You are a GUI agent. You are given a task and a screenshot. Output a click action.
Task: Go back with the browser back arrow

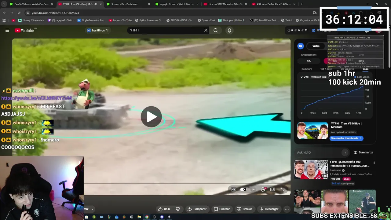pyautogui.click(x=5, y=13)
